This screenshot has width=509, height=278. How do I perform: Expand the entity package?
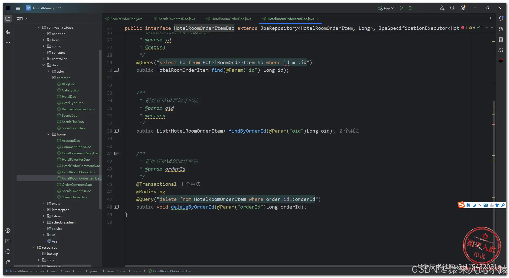pos(44,203)
